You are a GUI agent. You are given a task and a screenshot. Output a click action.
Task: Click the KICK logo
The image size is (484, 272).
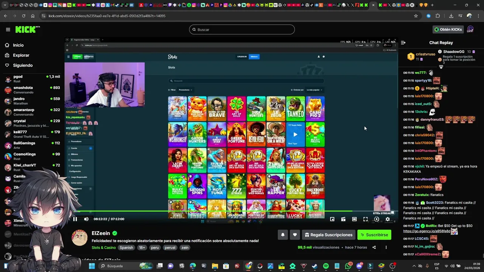point(27,29)
